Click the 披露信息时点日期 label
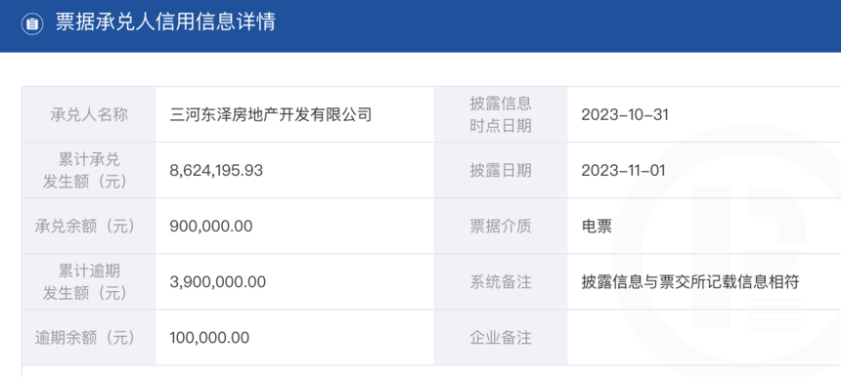This screenshot has width=841, height=377. 501,114
